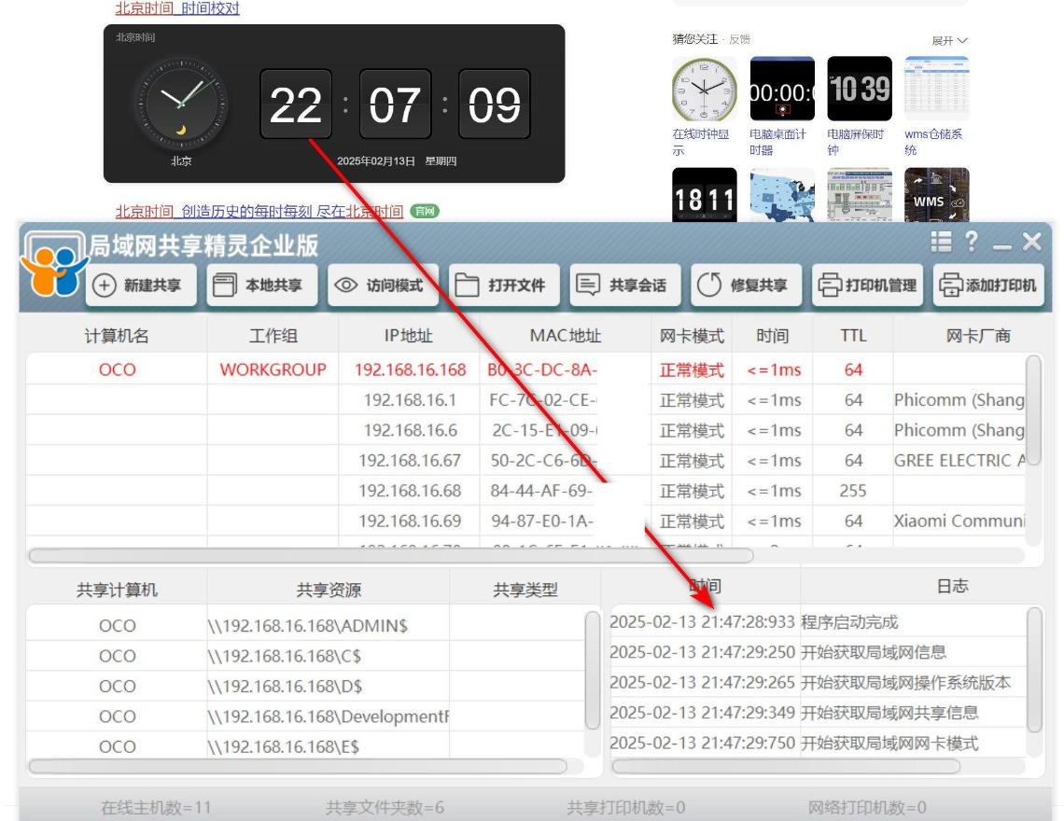Click the device list horizontal scrollbar
The width and height of the screenshot is (1064, 821).
tap(390, 556)
